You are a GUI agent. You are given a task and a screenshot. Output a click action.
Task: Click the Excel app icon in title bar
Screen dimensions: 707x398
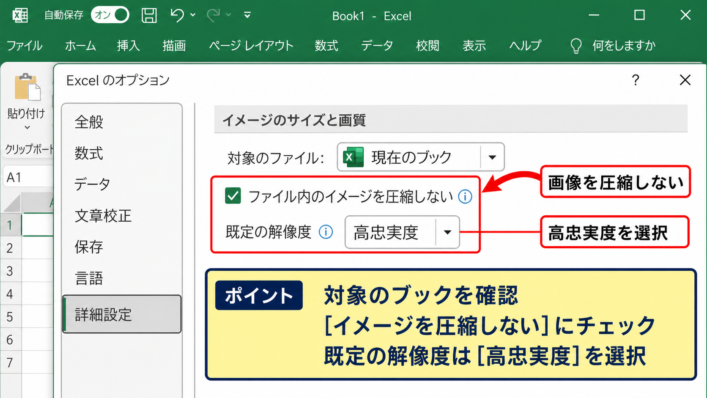[20, 15]
